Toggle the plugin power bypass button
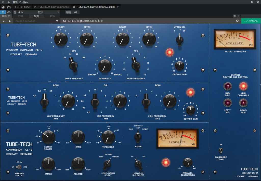 point(3,12)
